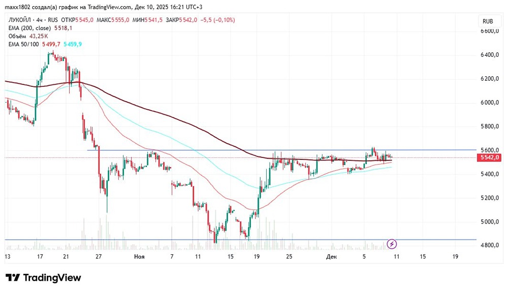508x292 pixels.
Task: Click the Дек month label on time axis
Action: [330, 257]
